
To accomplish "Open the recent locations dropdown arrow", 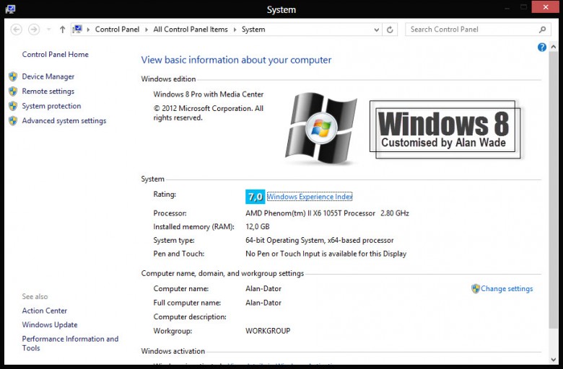I will coord(48,30).
